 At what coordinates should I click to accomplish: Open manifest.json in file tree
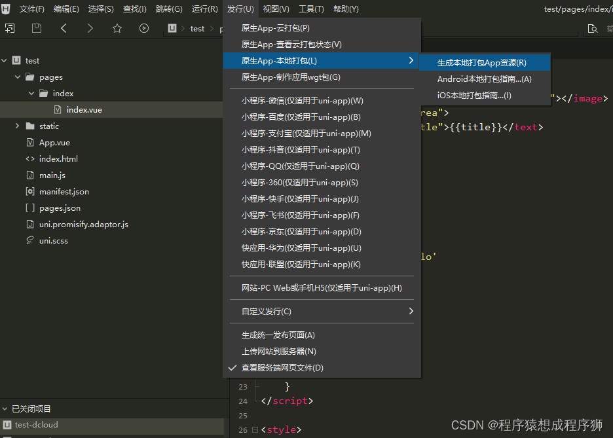64,191
